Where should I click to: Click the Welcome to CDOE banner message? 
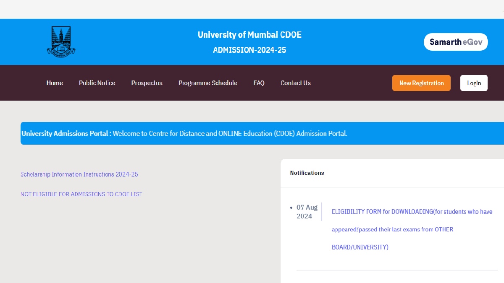230,133
